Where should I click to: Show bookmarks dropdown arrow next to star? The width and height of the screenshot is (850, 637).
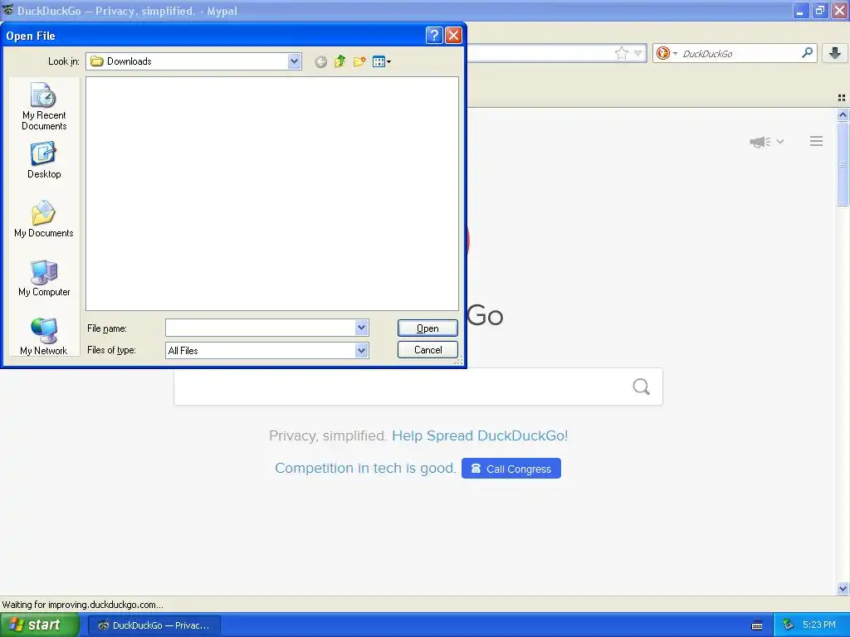[638, 53]
